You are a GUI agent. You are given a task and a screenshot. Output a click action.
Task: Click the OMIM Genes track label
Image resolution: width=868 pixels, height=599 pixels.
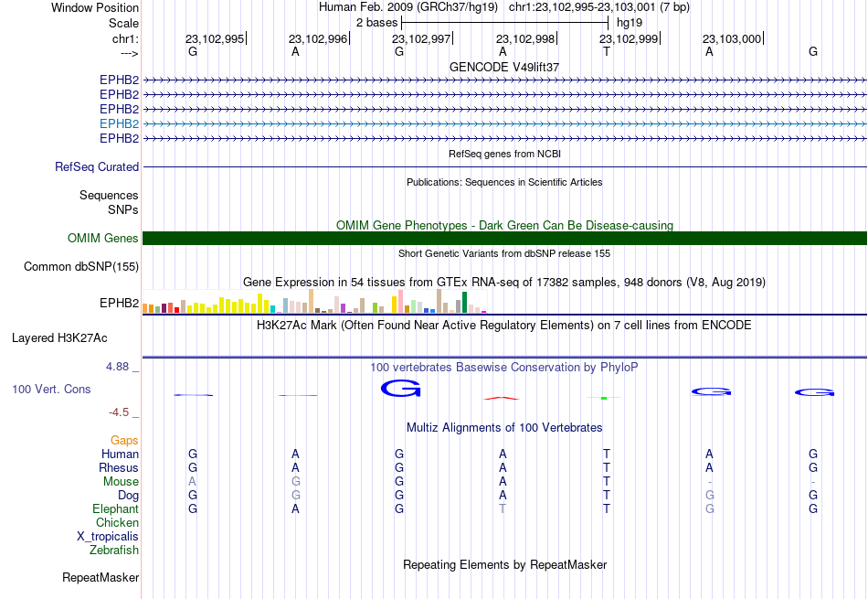point(103,239)
